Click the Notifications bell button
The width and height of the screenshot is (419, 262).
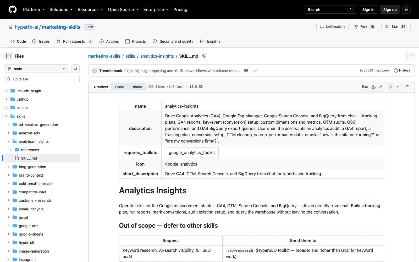coord(333,27)
